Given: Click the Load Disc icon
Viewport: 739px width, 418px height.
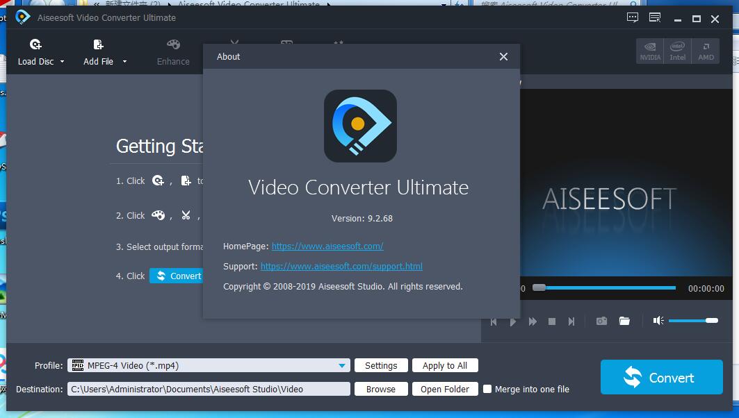Looking at the screenshot, I should coord(36,44).
